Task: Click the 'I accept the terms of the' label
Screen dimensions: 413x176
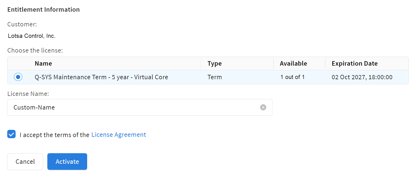Action: [54, 135]
